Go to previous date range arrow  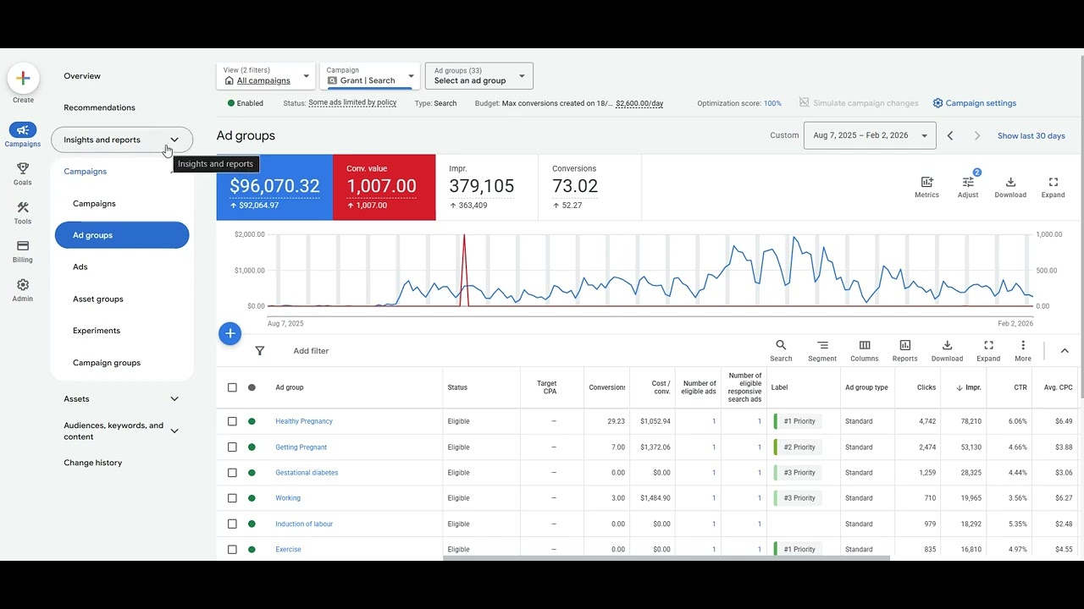click(x=950, y=135)
